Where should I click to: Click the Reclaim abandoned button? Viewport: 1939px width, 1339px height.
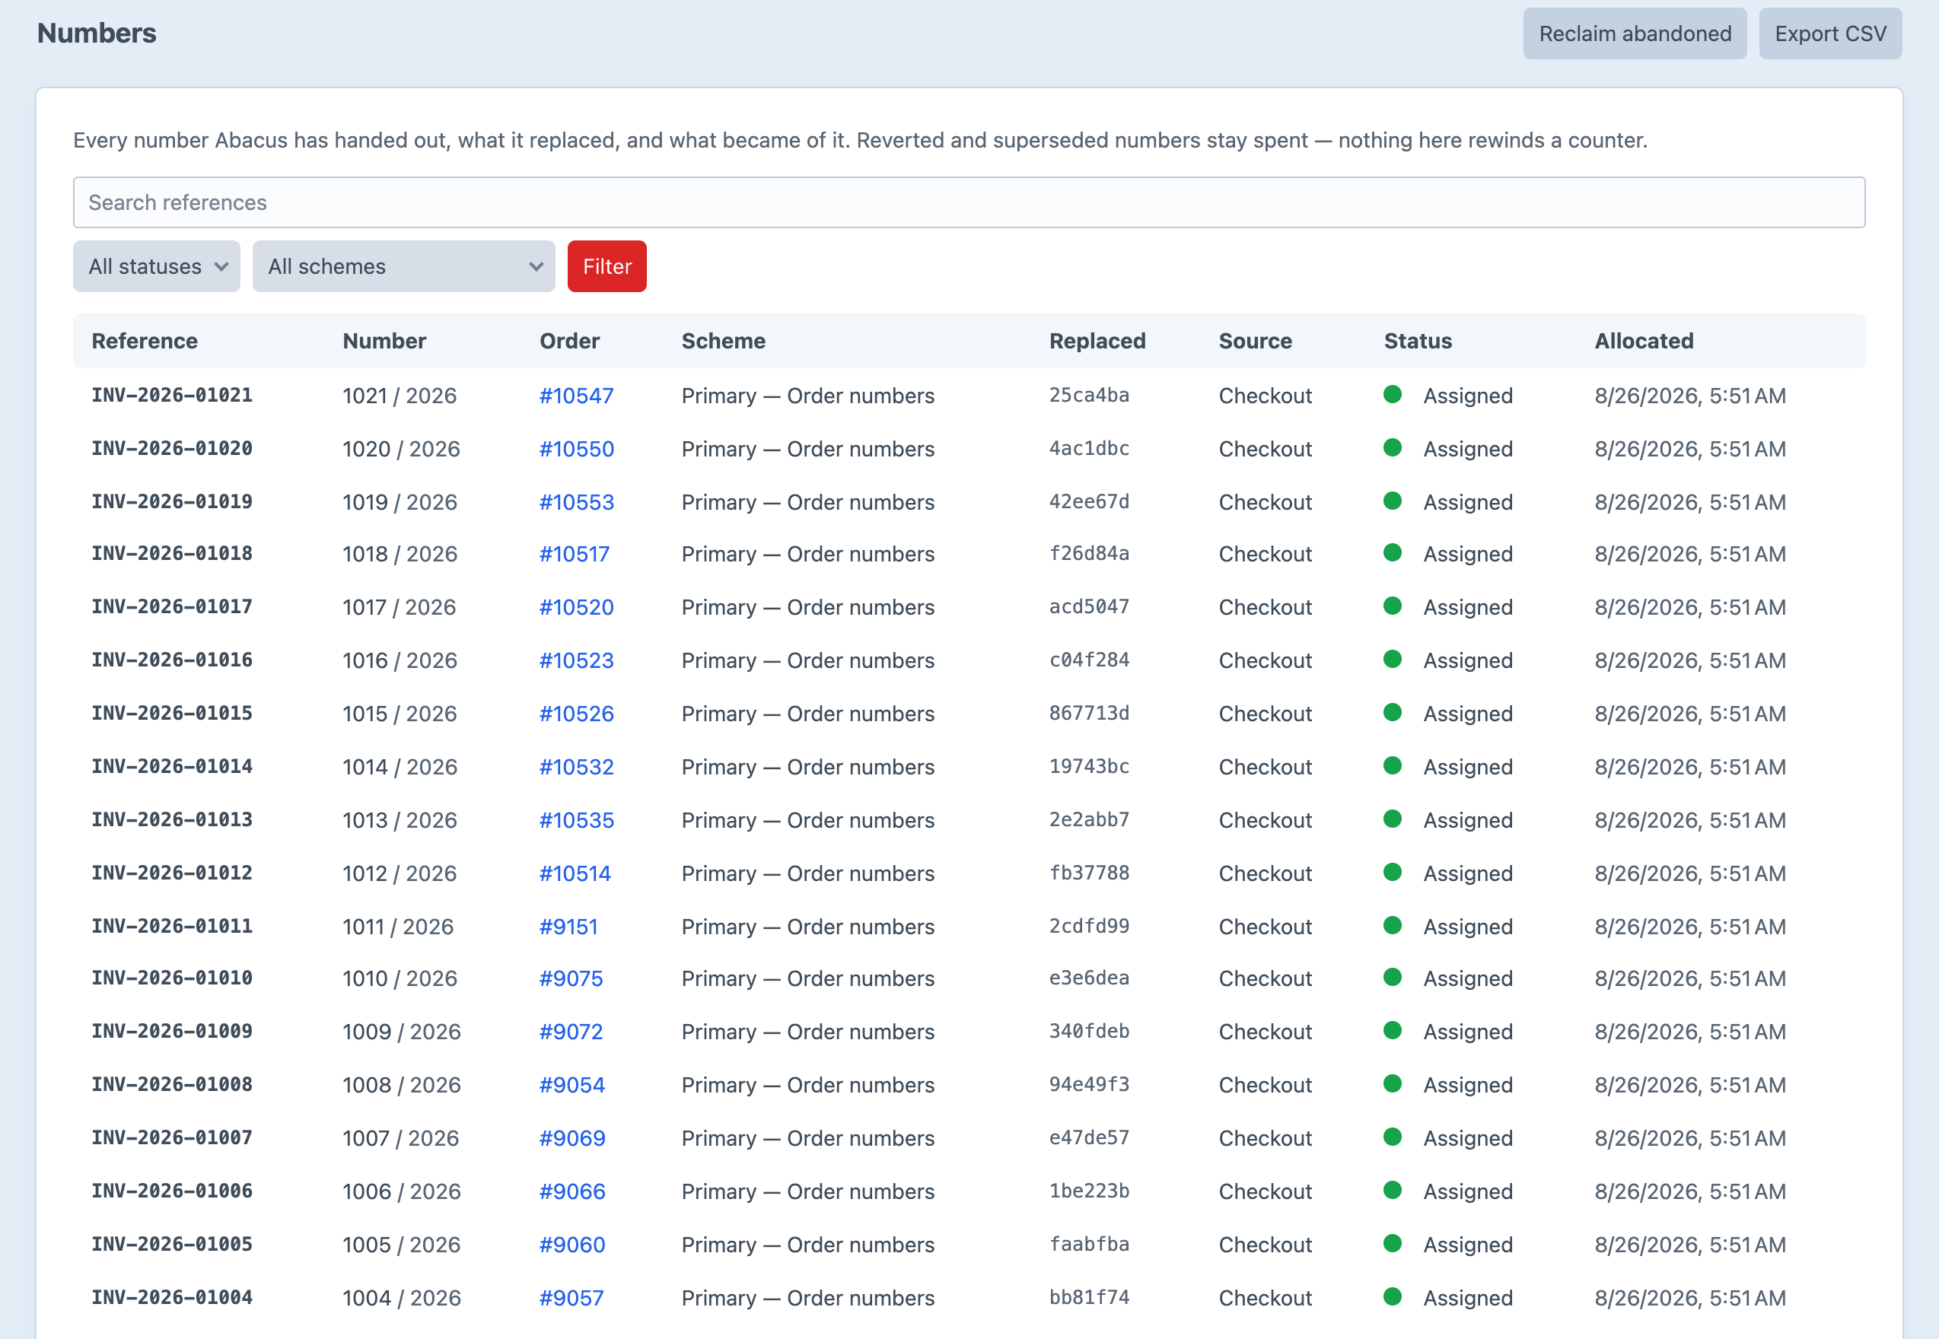(x=1635, y=33)
